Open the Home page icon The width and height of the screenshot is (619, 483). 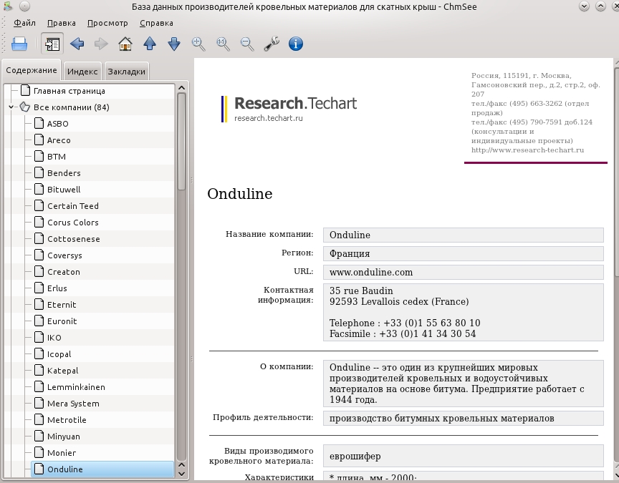point(125,44)
